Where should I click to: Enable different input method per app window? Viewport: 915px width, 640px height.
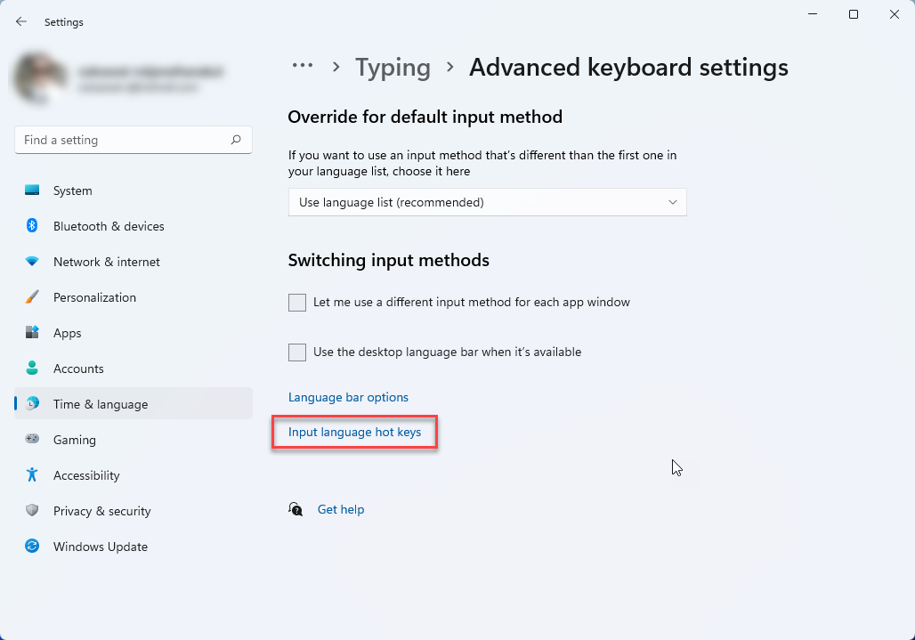(x=297, y=303)
